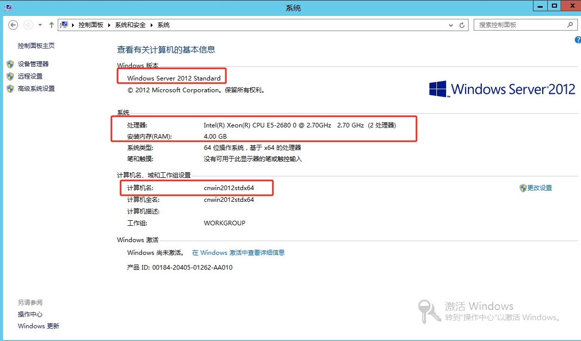
Task: Select 系统 in the breadcrumb path
Action: [x=164, y=25]
